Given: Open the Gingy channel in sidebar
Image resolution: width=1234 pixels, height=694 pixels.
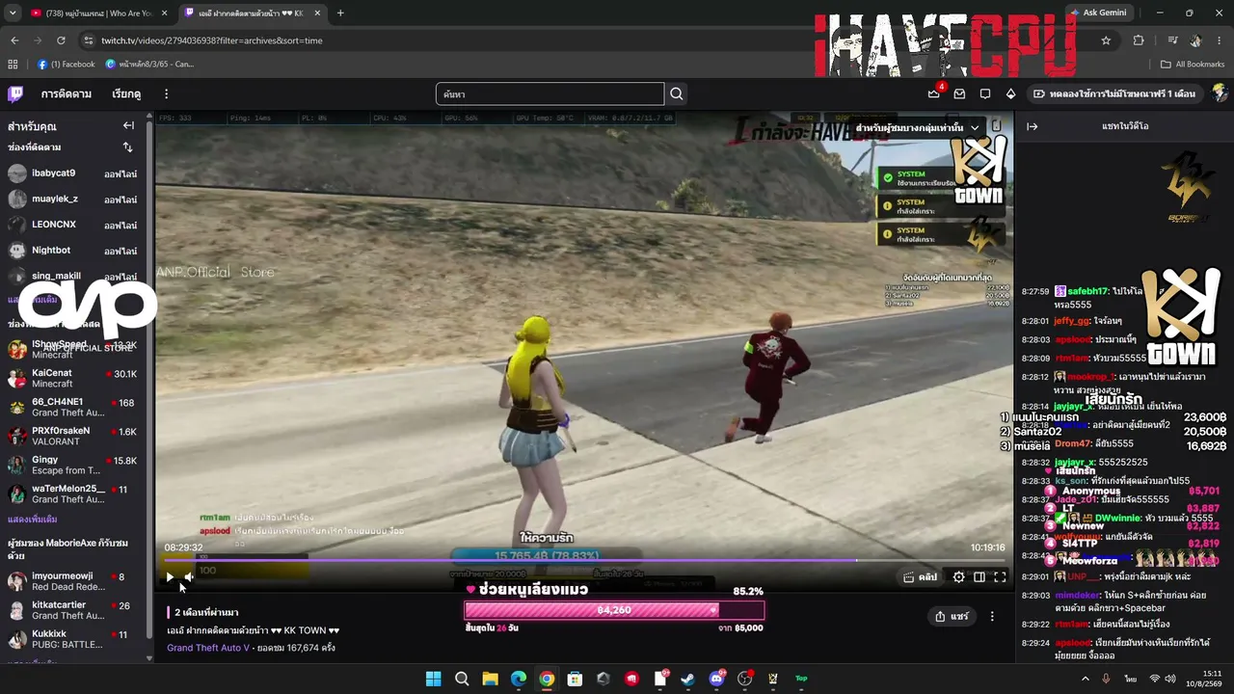Looking at the screenshot, I should (x=73, y=465).
